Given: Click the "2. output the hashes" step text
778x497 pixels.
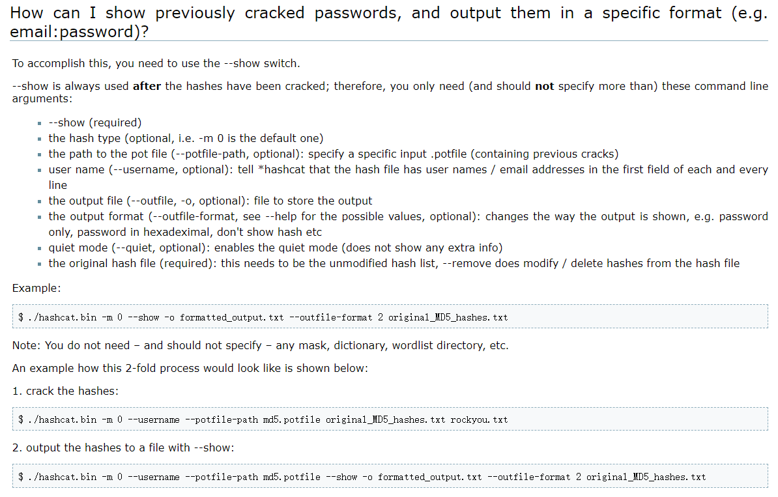Looking at the screenshot, I should (x=123, y=447).
